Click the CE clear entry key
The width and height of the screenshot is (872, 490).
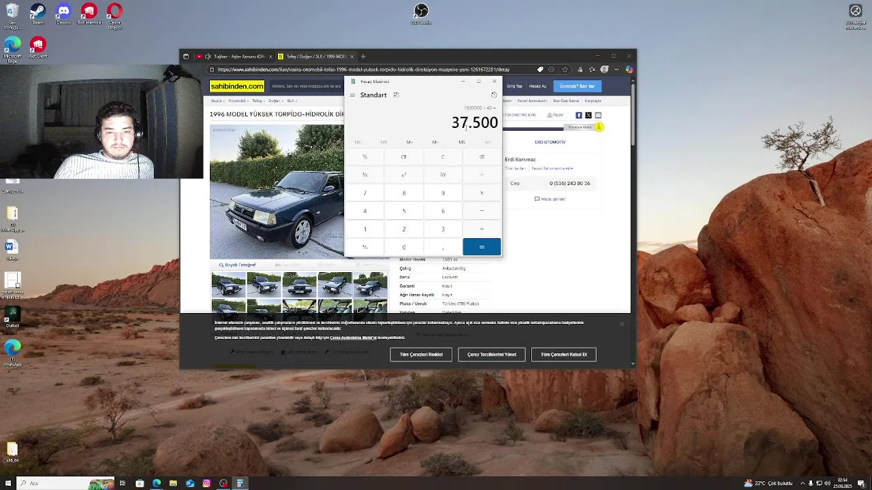[404, 157]
